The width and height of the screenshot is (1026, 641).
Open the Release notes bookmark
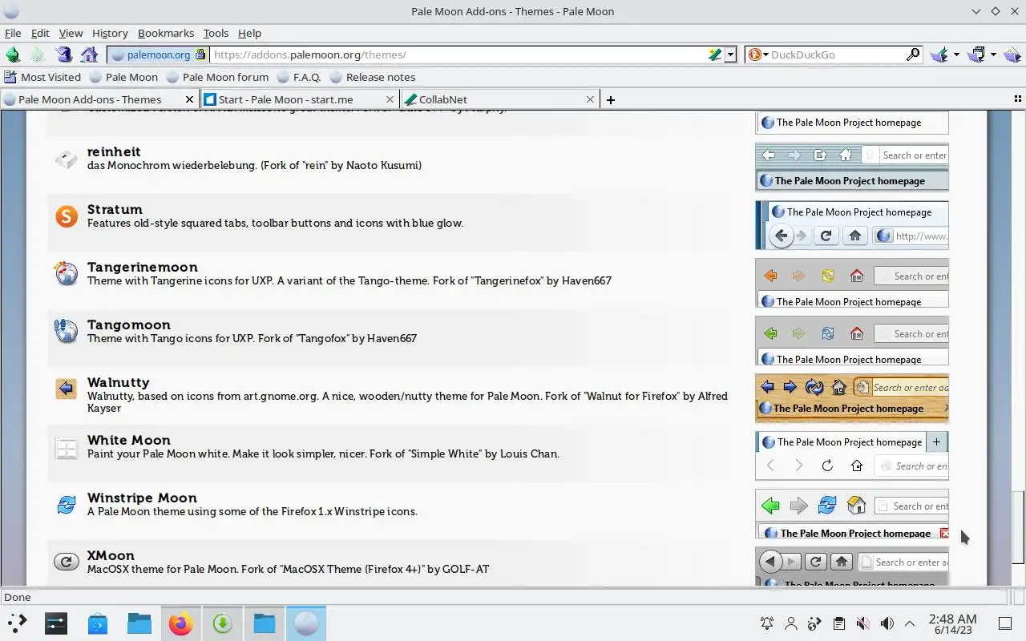(373, 77)
